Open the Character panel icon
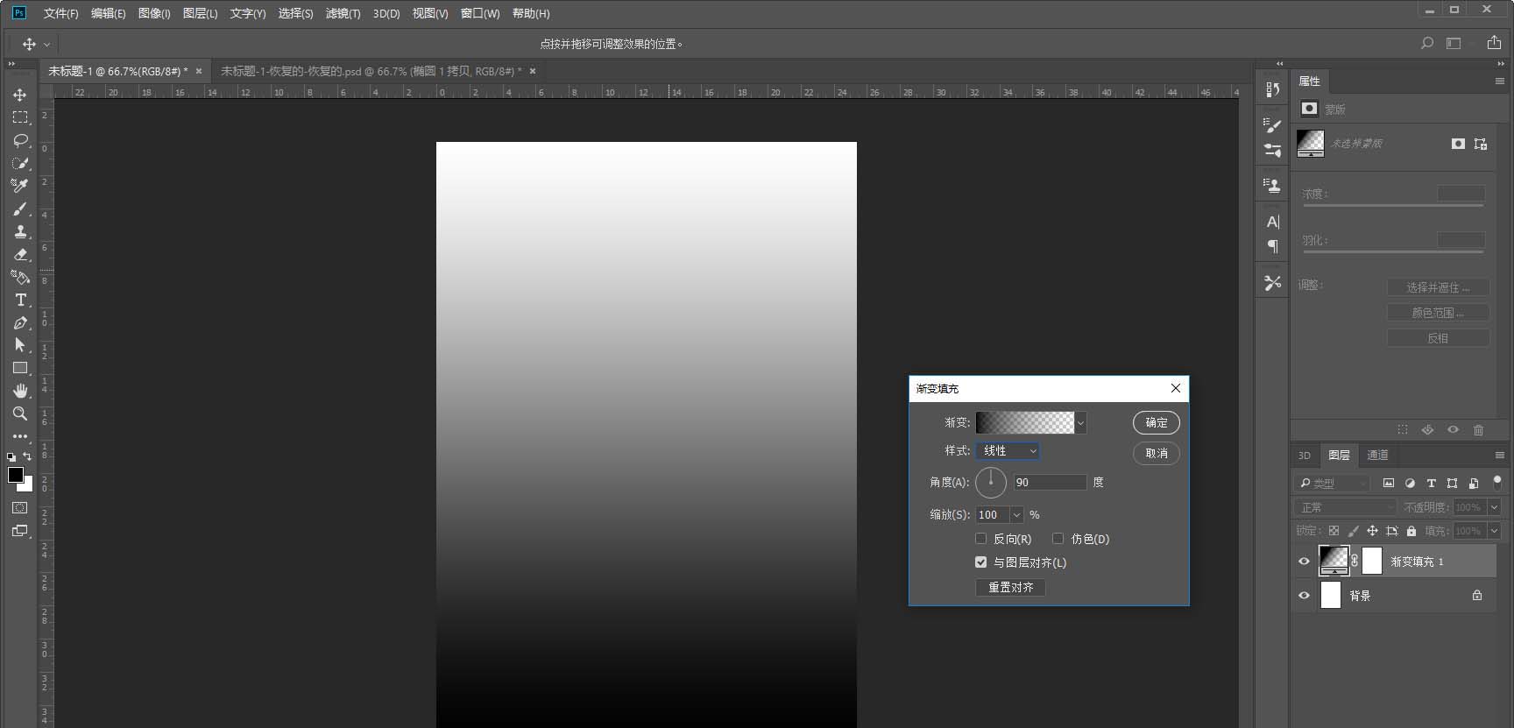 (x=1272, y=222)
